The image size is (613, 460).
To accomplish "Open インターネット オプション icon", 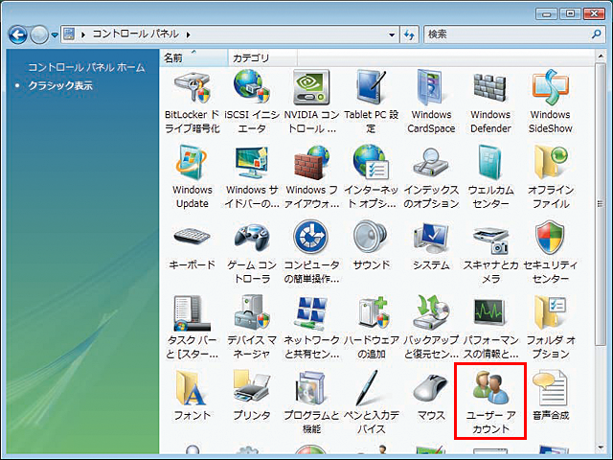I will tap(371, 176).
